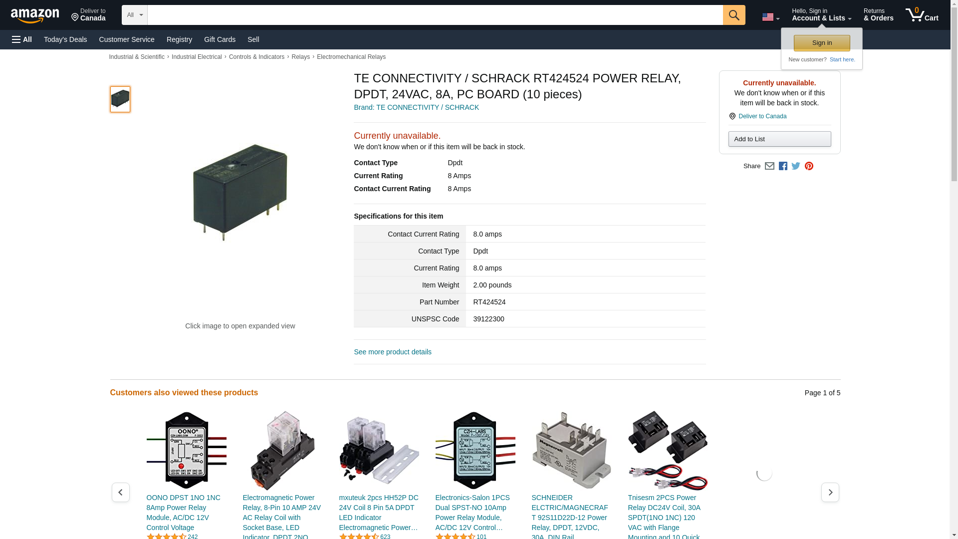
Task: Share the product on Pinterest icon
Action: pyautogui.click(x=809, y=166)
